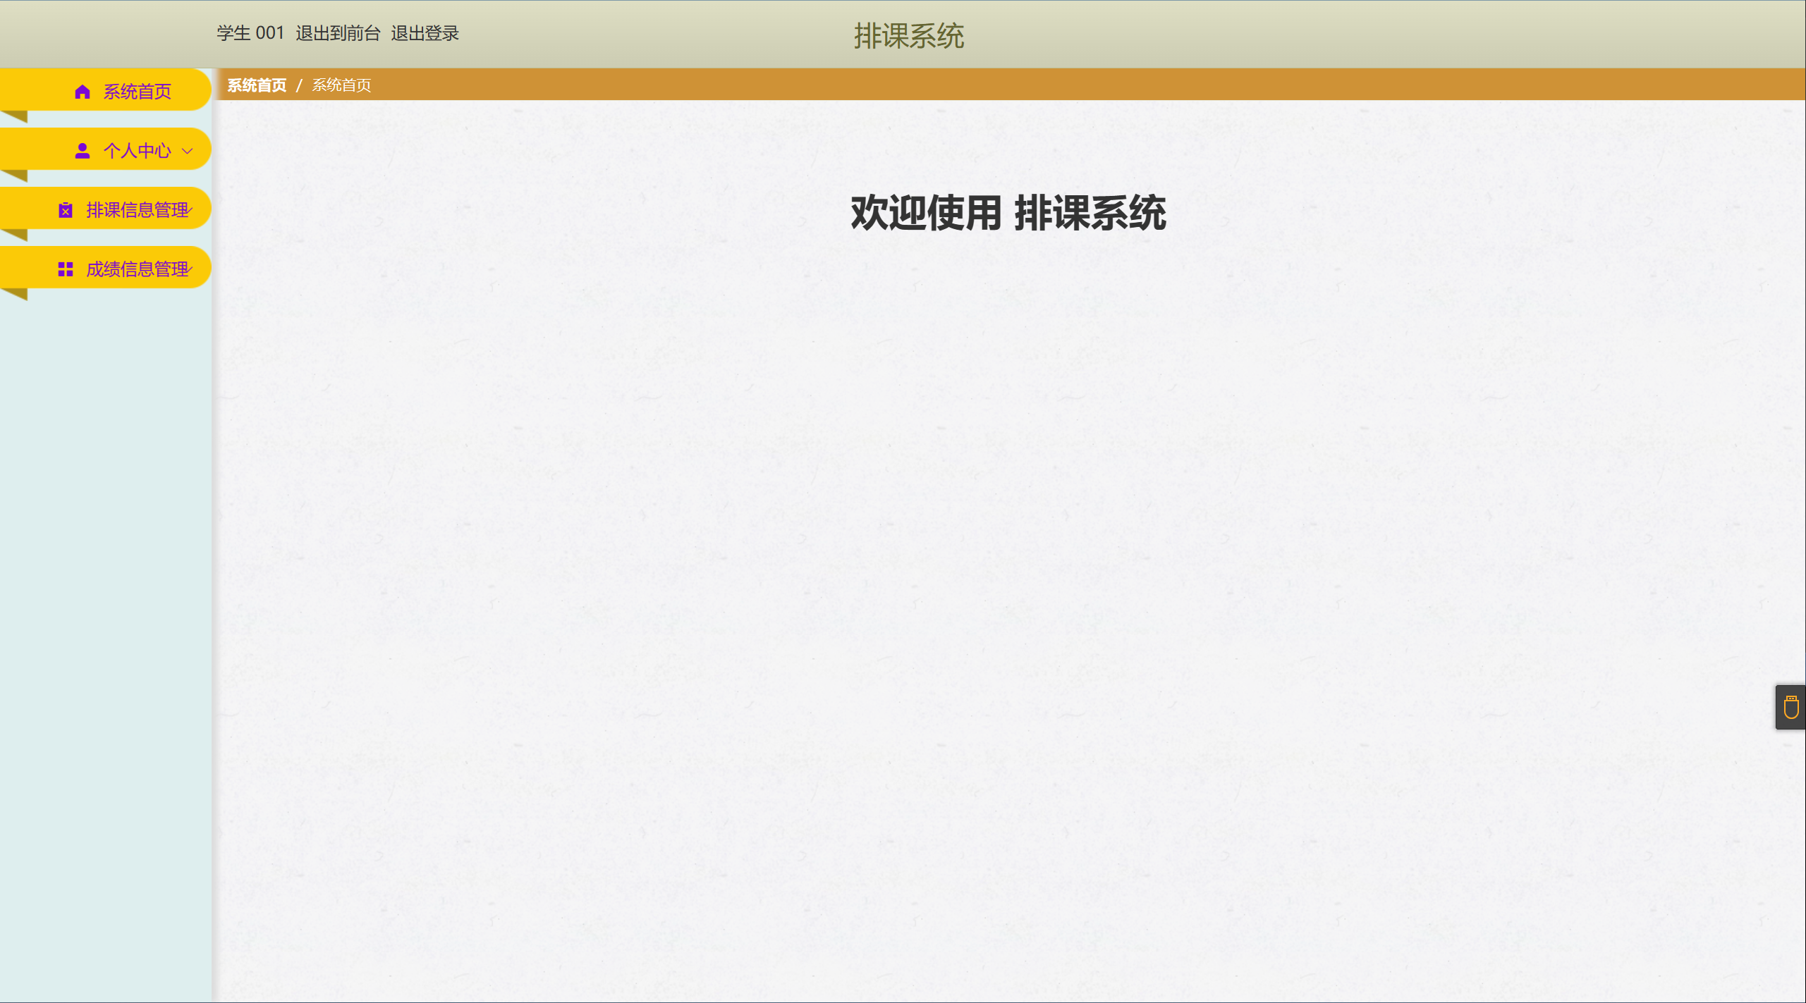Click the home icon in sidebar
1806x1003 pixels.
click(x=83, y=92)
